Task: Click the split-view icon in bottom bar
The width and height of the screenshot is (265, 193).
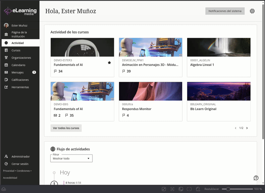Action: coord(189,189)
